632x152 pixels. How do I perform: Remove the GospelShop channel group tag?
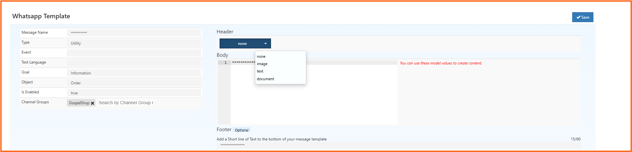[x=93, y=103]
